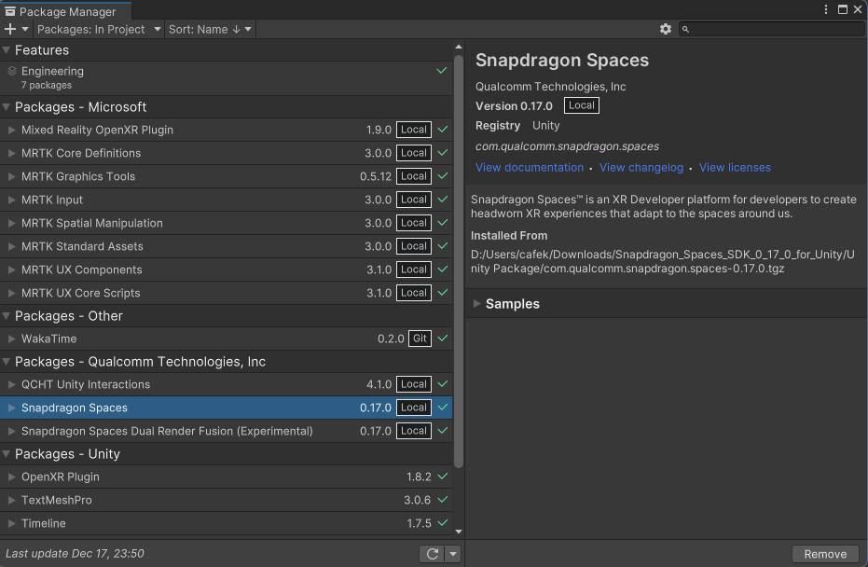Click Local tag beside Version 0.17.0
This screenshot has width=868, height=567.
581,105
